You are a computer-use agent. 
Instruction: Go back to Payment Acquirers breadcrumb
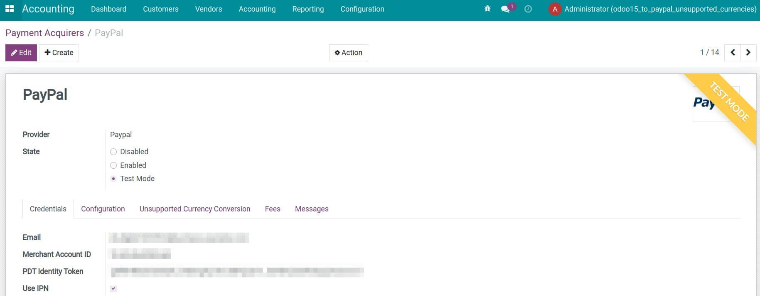(44, 33)
